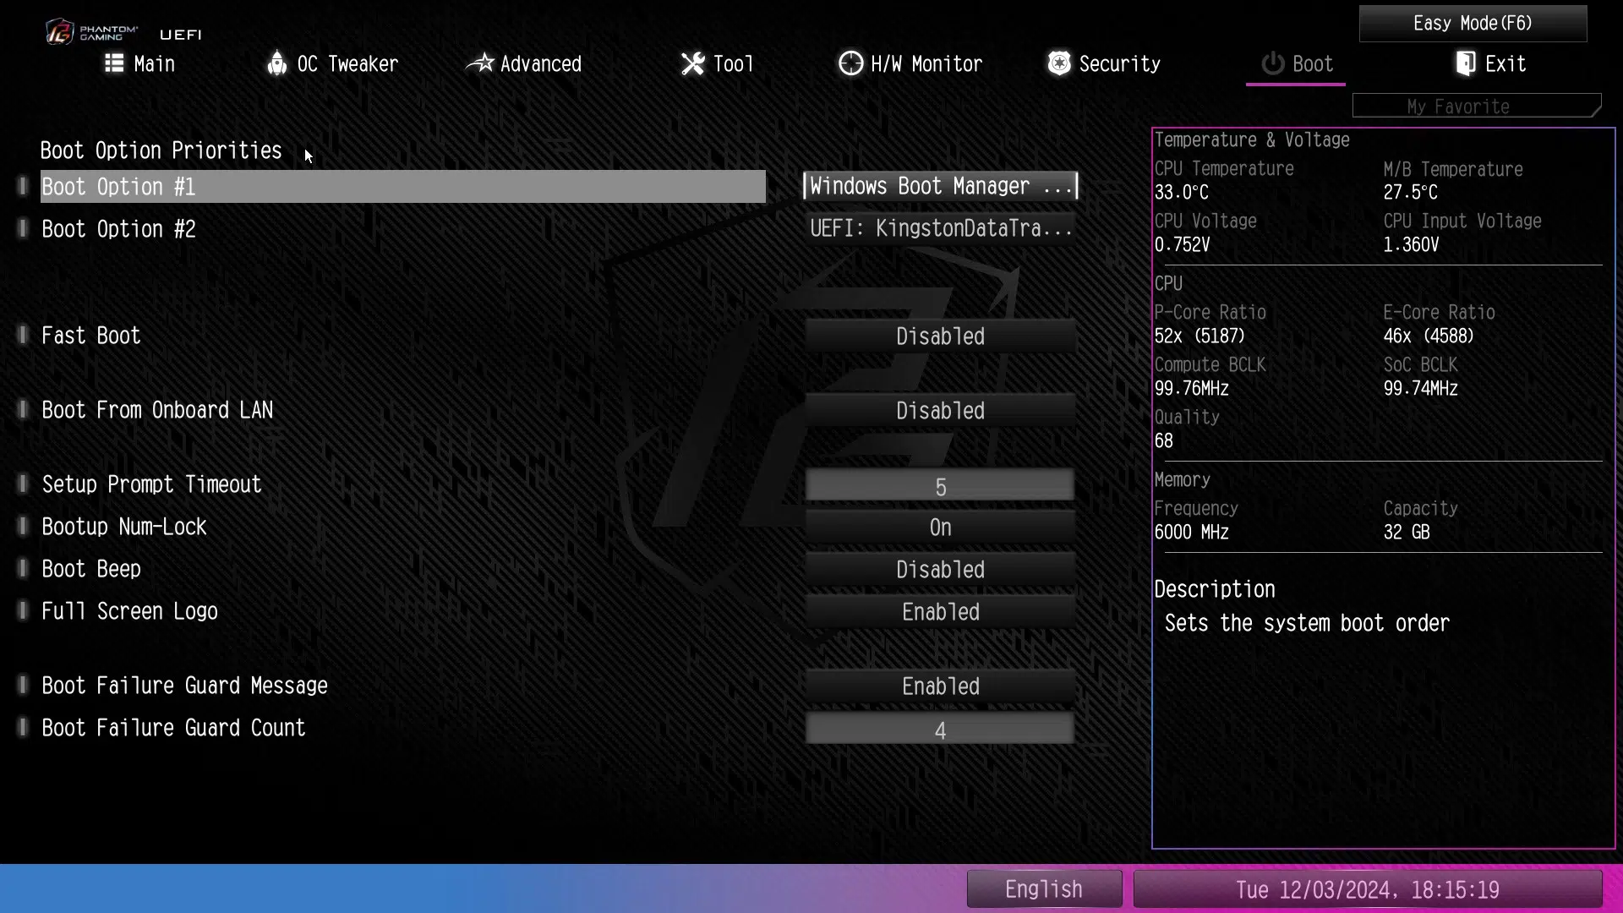Click Boot Option Priorities heading

click(161, 150)
